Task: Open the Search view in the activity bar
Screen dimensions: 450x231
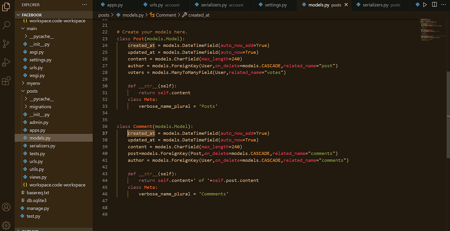Action: point(6,25)
